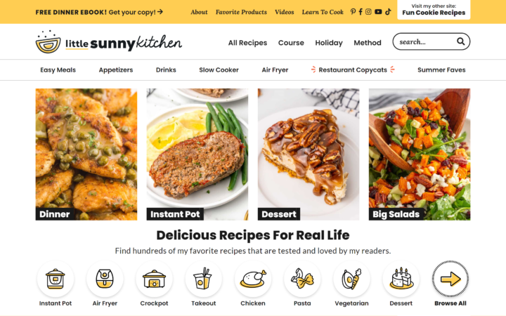Image resolution: width=506 pixels, height=316 pixels.
Task: Open the YouTube social icon
Action: coord(378,12)
